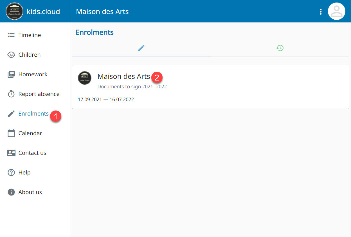Select Report absence menu item

point(35,94)
